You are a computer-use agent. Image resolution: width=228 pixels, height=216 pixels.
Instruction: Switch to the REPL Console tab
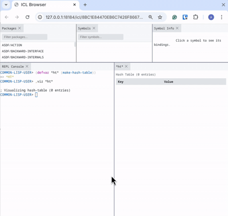13,66
